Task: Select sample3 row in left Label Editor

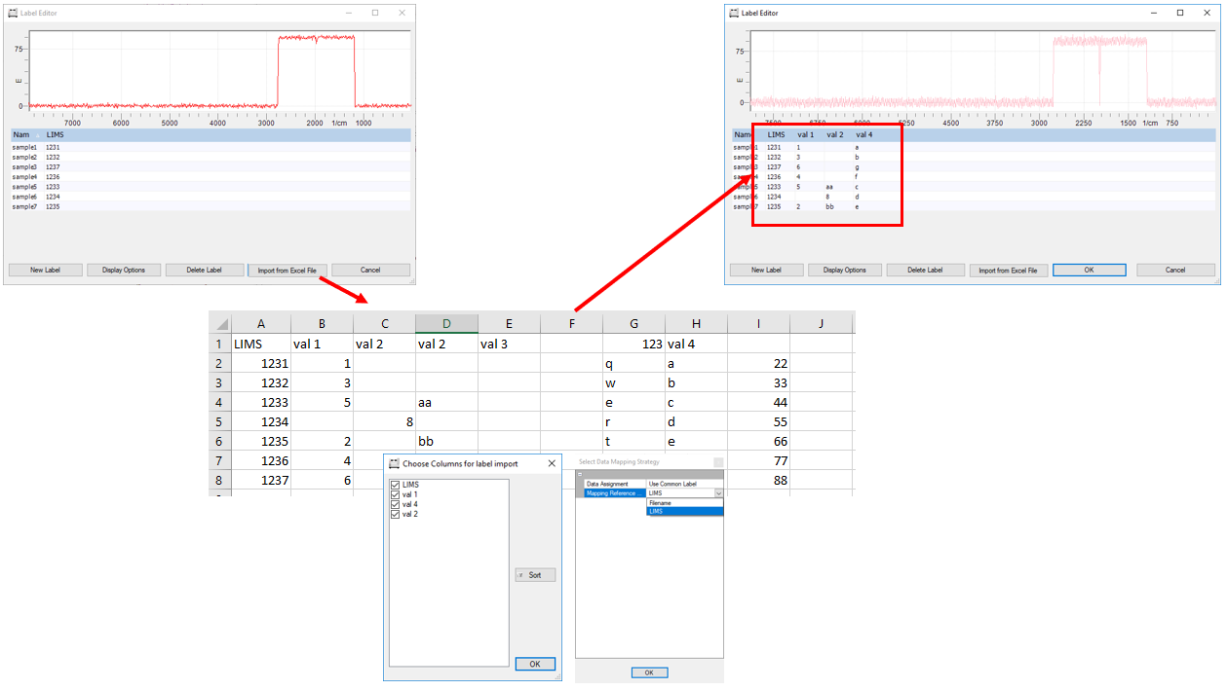Action: point(24,167)
